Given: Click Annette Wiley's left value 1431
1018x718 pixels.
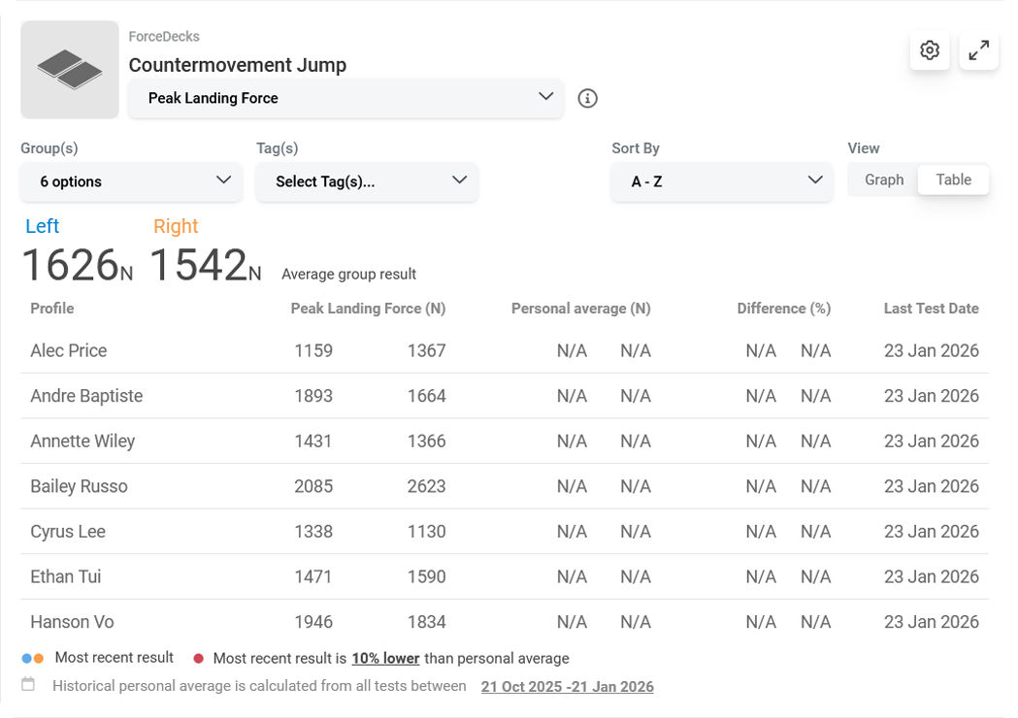Looking at the screenshot, I should pos(312,441).
